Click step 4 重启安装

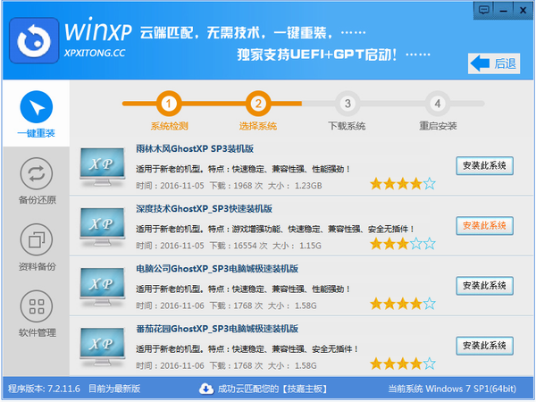(437, 104)
